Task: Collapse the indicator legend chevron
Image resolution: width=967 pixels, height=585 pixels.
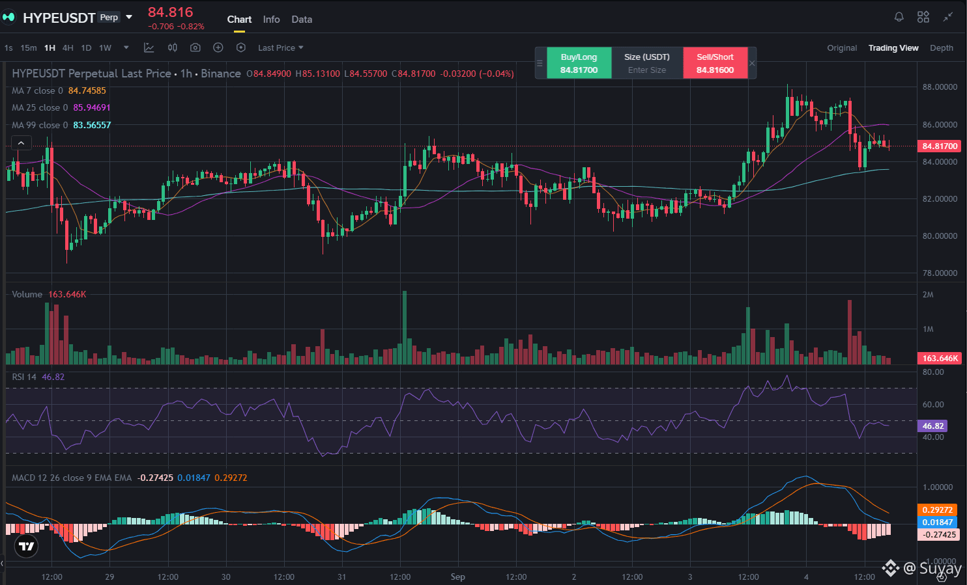Action: pos(21,143)
